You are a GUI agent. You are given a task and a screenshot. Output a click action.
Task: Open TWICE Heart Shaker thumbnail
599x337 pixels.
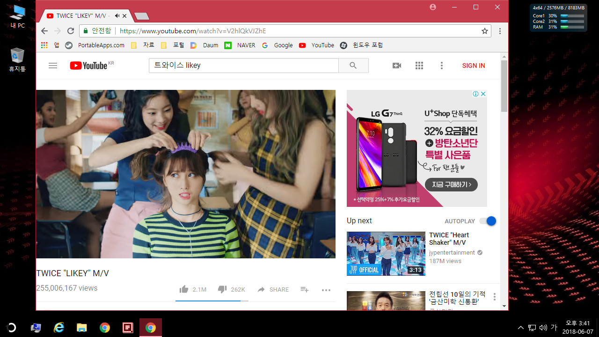(386, 253)
